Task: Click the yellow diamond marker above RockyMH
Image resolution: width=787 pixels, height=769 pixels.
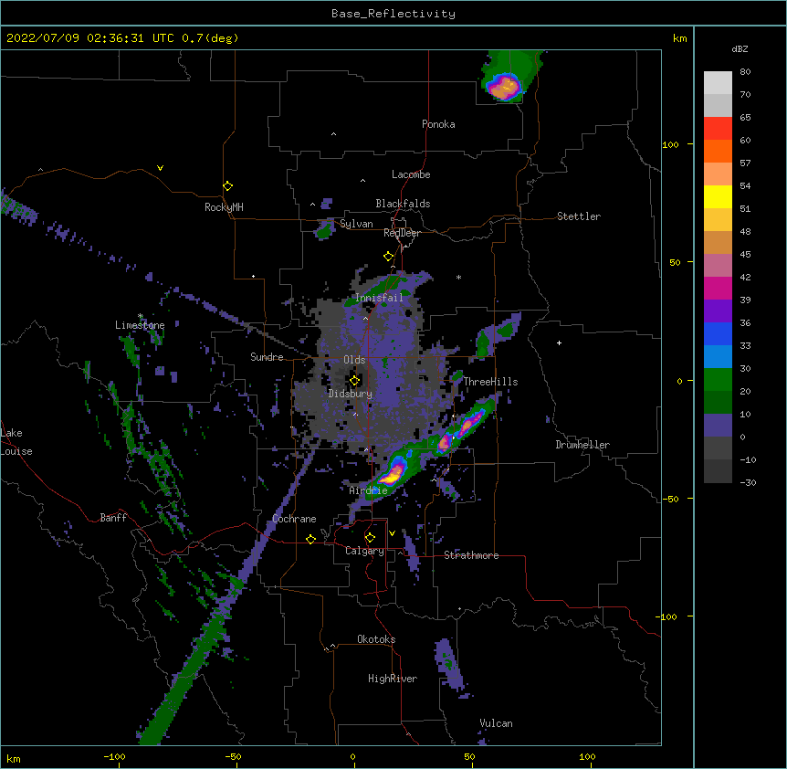Action: tap(227, 185)
